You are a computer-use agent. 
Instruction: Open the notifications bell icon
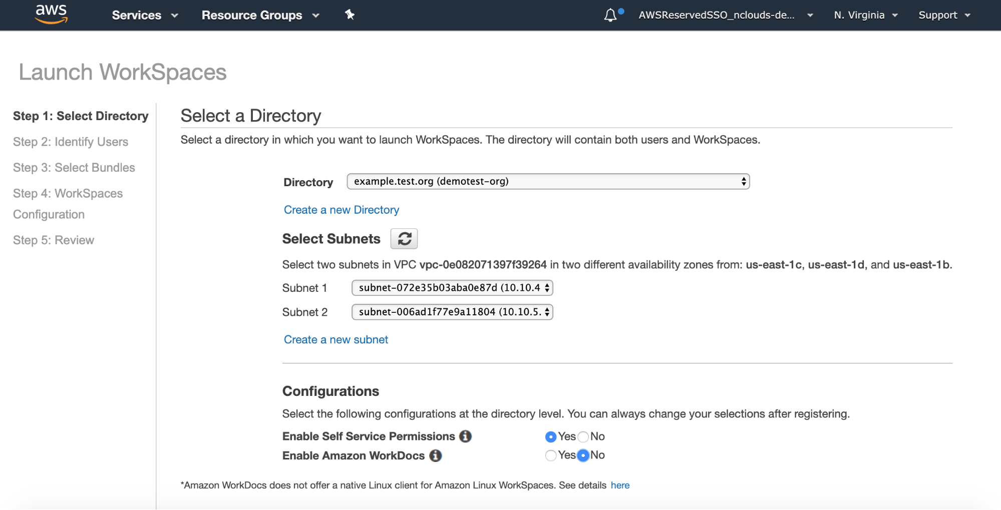click(x=610, y=15)
